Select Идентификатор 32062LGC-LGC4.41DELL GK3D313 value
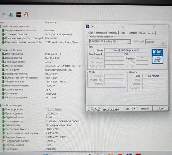This screenshot has height=155, width=172. point(63,66)
